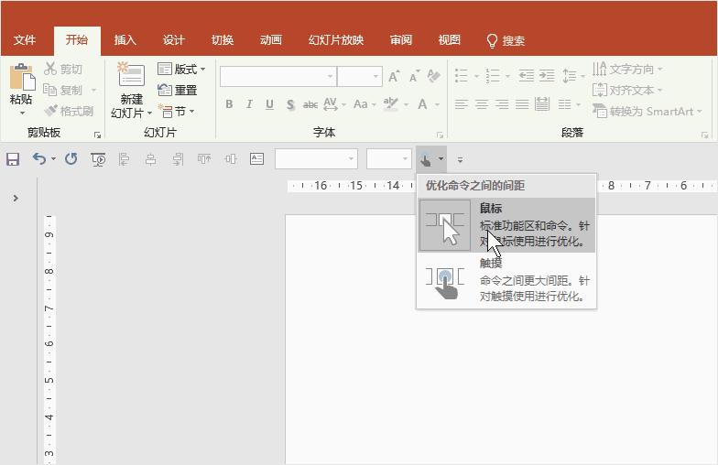Select the 鼠标 mouse mode option
The height and width of the screenshot is (465, 718).
pos(506,225)
